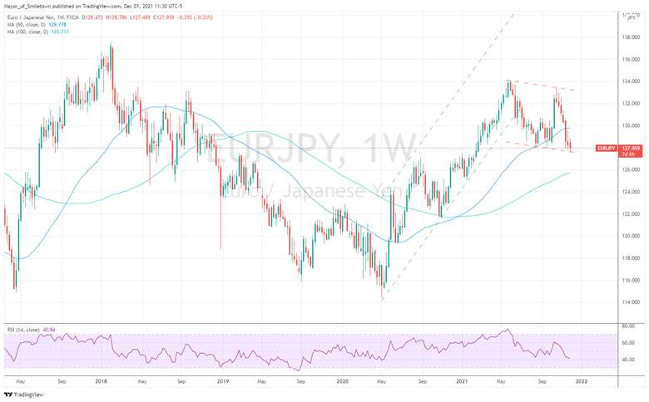Select the 127.959 current price label
The height and width of the screenshot is (402, 649).
[x=631, y=148]
